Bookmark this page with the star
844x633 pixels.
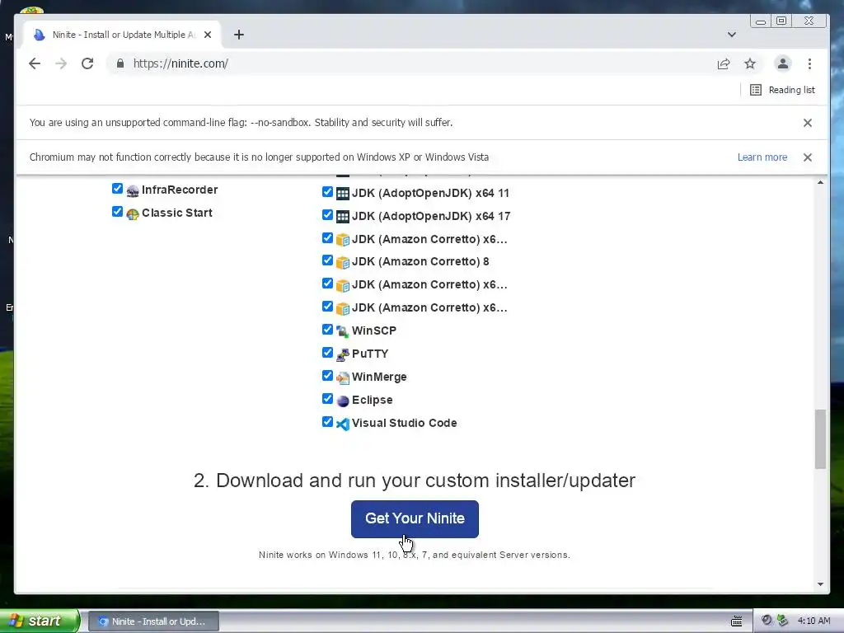click(750, 64)
